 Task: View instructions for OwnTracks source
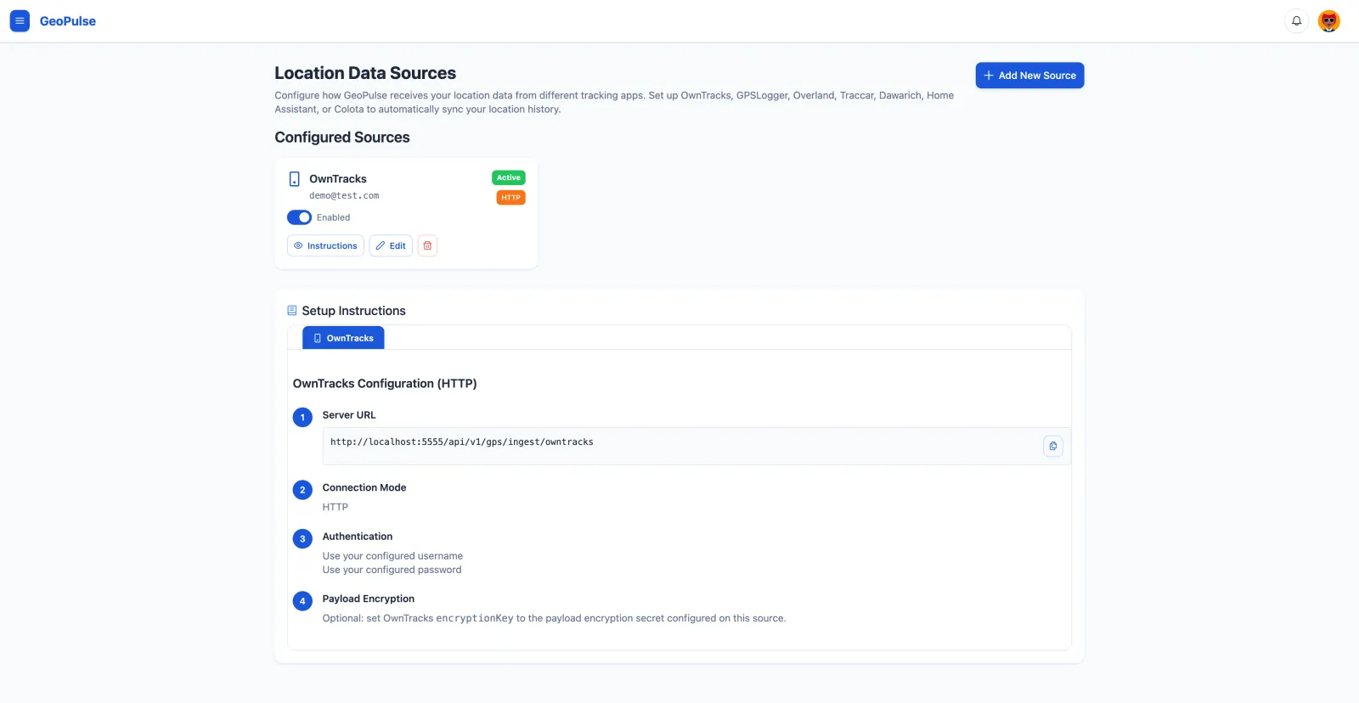click(325, 245)
